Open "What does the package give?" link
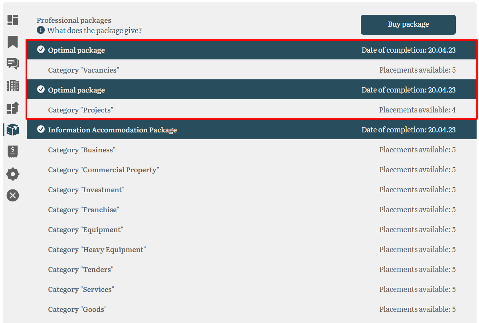Viewport: 479px width, 323px height. (x=95, y=30)
